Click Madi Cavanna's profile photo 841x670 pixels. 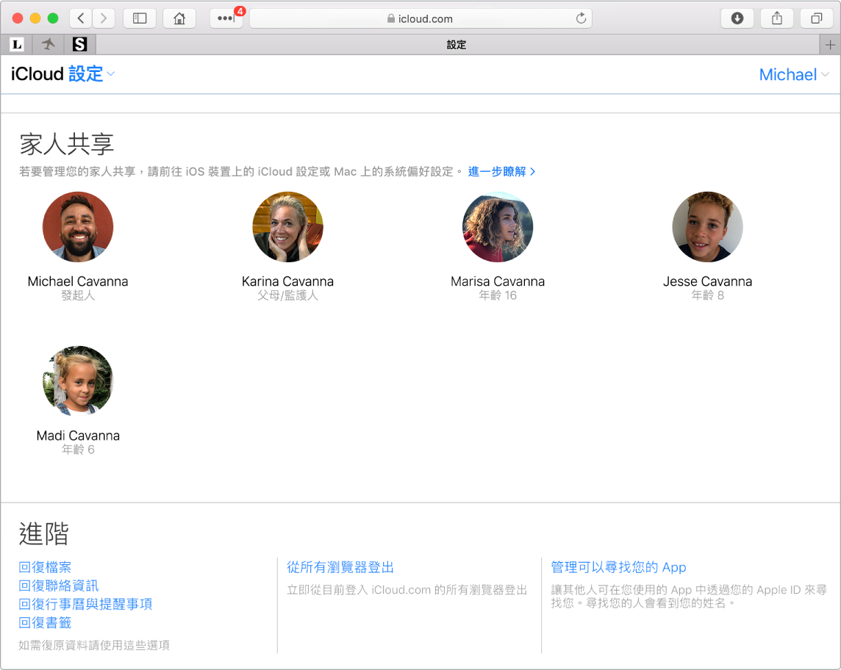click(78, 381)
